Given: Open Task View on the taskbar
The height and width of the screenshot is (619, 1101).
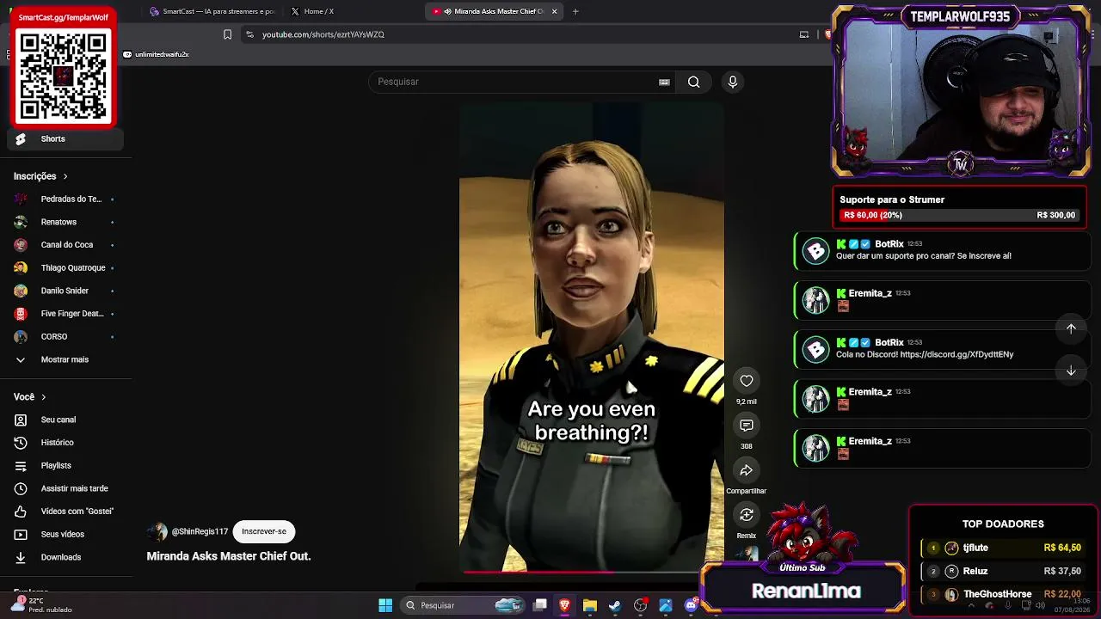Looking at the screenshot, I should [539, 605].
